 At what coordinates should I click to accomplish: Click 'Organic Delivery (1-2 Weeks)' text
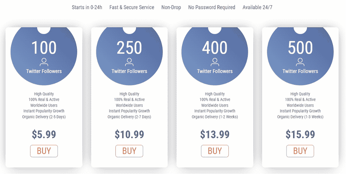click(215, 117)
